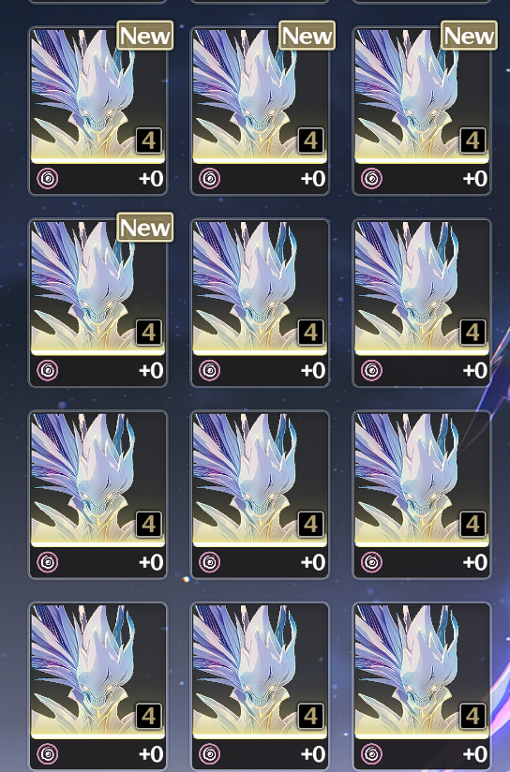Click the spiral icon on the third New card in top row

371,178
